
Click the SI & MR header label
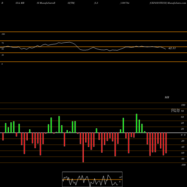click(20, 3)
